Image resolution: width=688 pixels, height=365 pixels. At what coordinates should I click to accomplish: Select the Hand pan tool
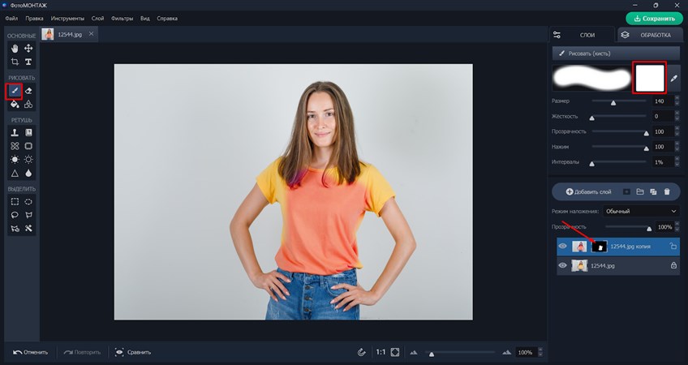pyautogui.click(x=15, y=49)
